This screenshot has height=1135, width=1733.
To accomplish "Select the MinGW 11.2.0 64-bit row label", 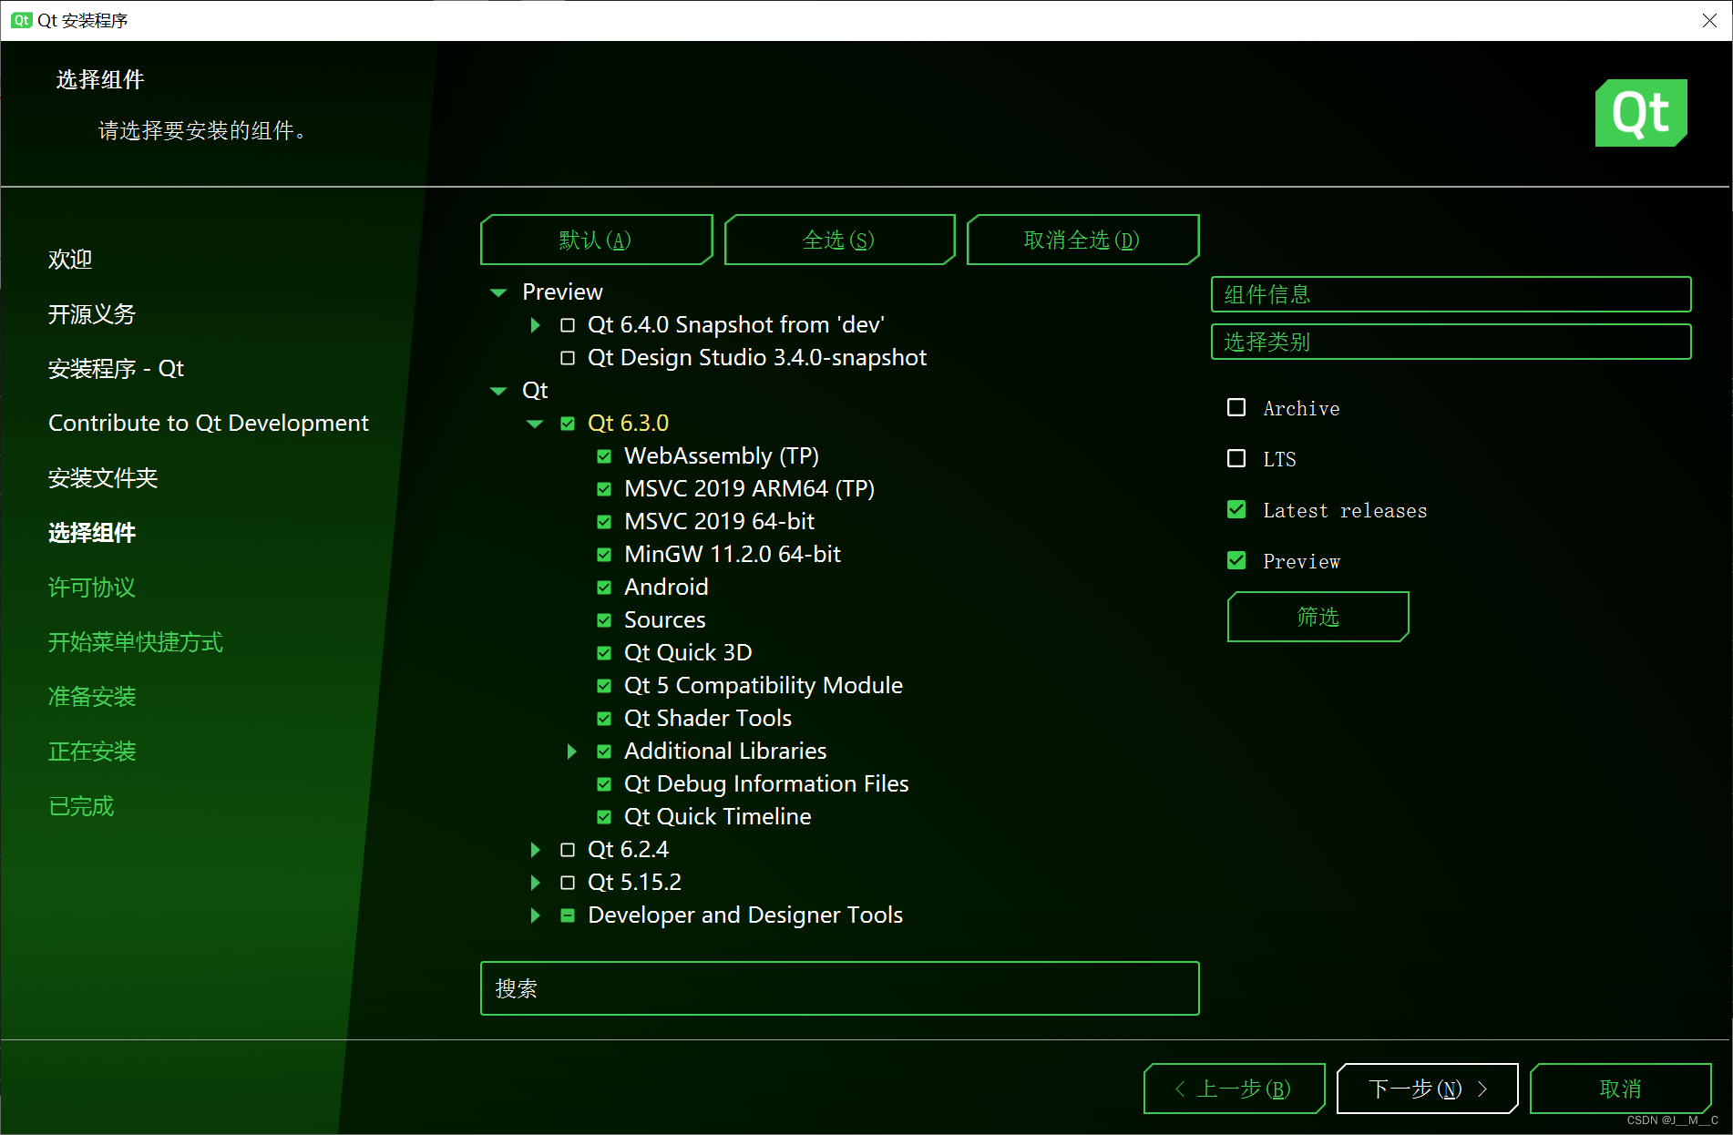I will (x=733, y=555).
